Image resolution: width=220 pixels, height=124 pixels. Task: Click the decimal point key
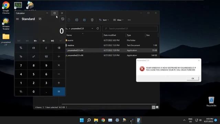coord(46,92)
